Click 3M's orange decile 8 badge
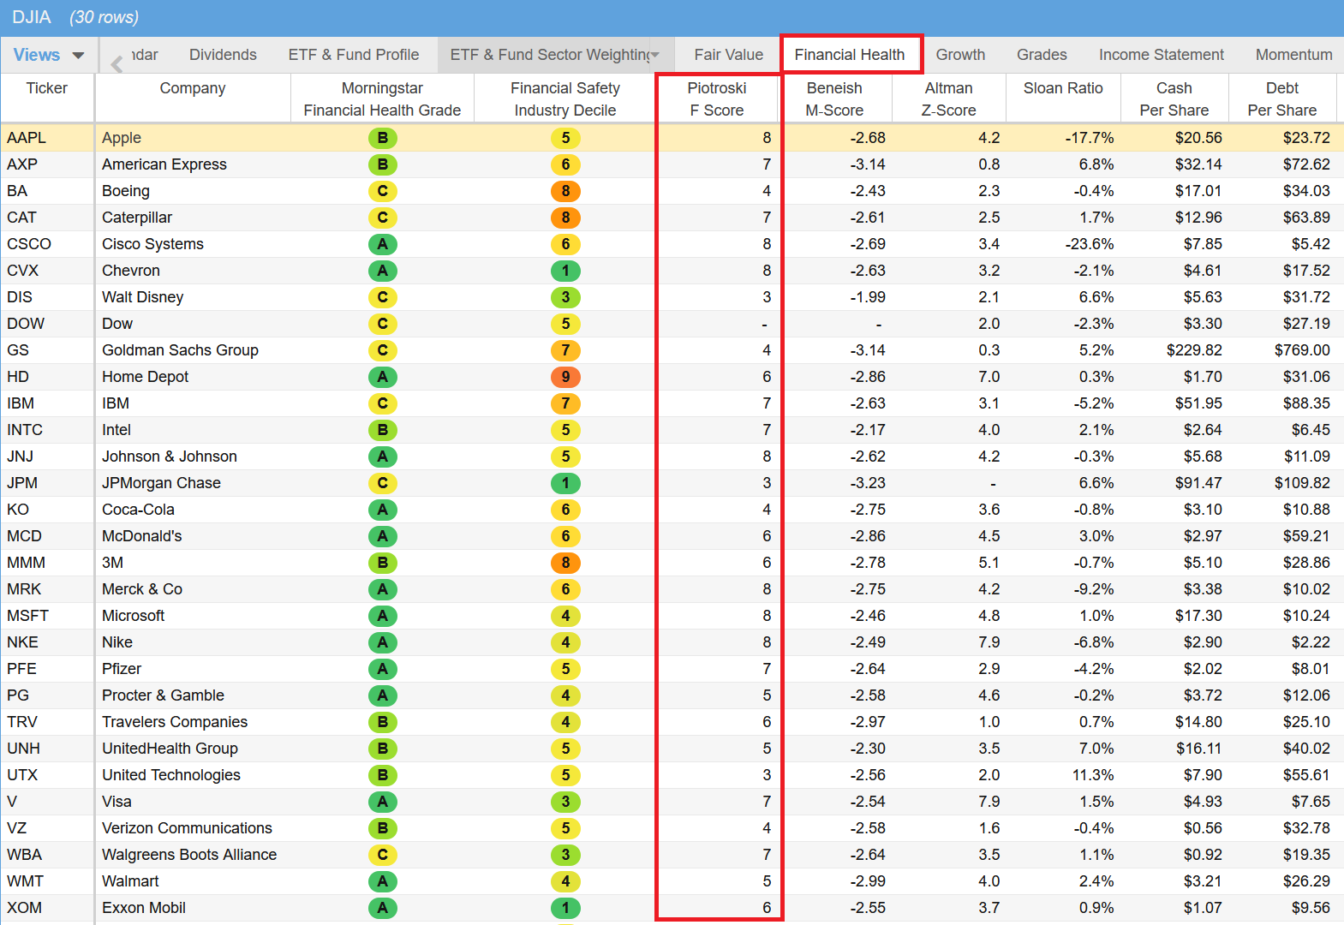Viewport: 1344px width, 925px height. [x=565, y=563]
